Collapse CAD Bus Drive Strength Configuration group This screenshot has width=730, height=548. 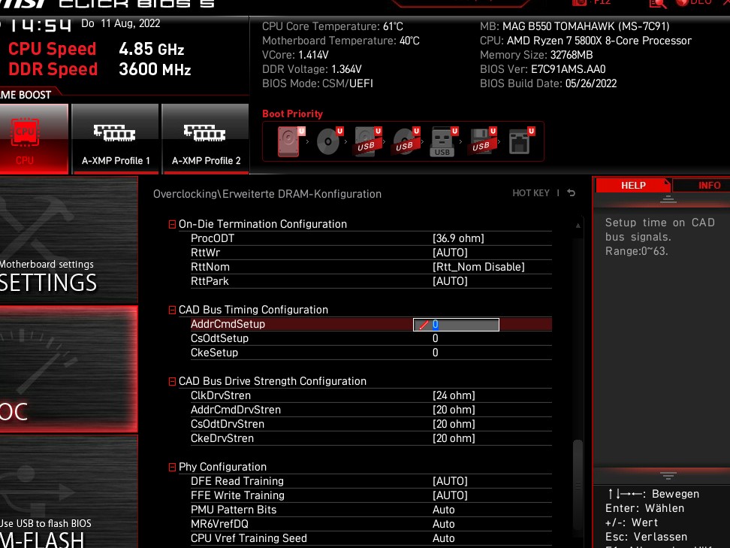172,382
